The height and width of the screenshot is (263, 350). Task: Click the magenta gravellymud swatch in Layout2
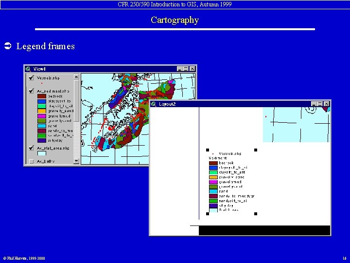(213, 182)
